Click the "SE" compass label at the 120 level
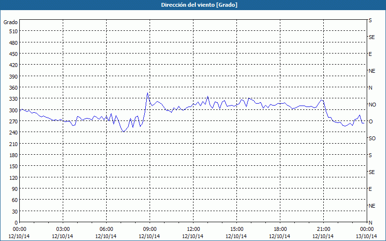Screen dimensions: 386x241 372,172
